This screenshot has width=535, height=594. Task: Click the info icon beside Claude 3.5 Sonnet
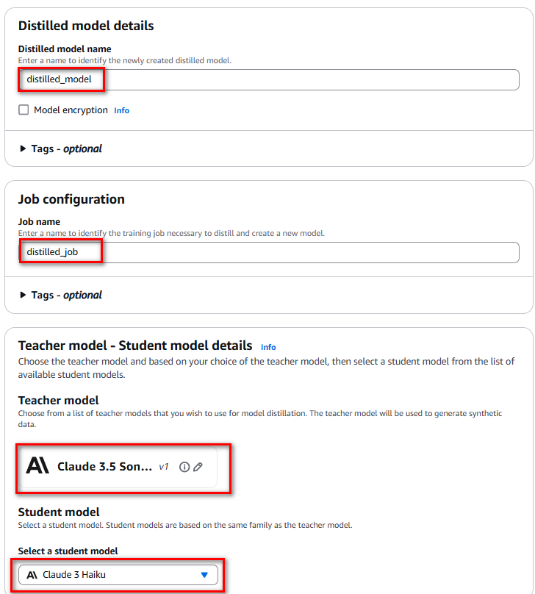pyautogui.click(x=184, y=467)
